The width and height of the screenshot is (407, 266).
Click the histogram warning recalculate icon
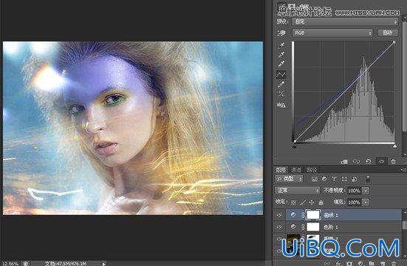coord(281,105)
